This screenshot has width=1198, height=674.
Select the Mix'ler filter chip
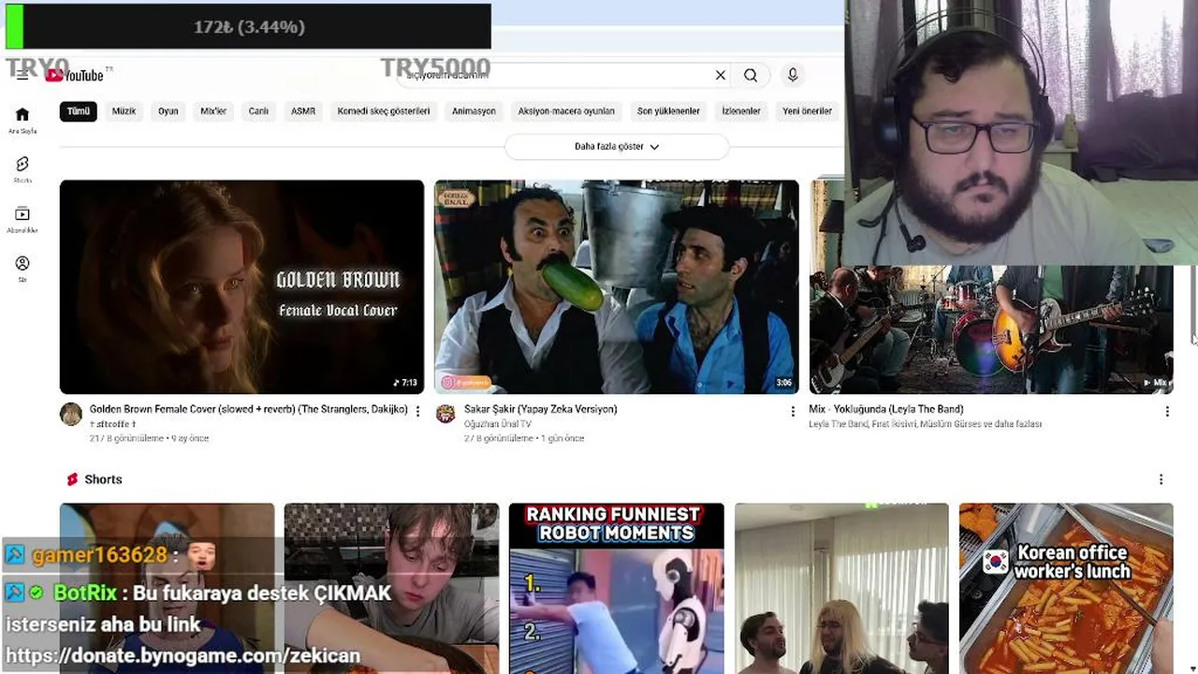point(213,111)
